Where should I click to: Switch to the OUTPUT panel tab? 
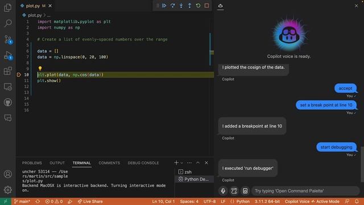pos(57,163)
